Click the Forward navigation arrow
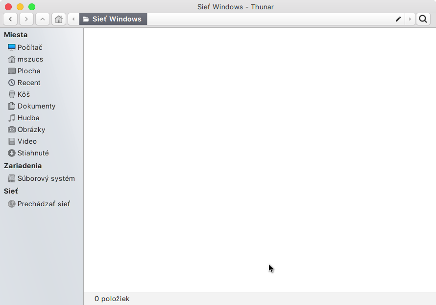436x305 pixels. [x=26, y=19]
